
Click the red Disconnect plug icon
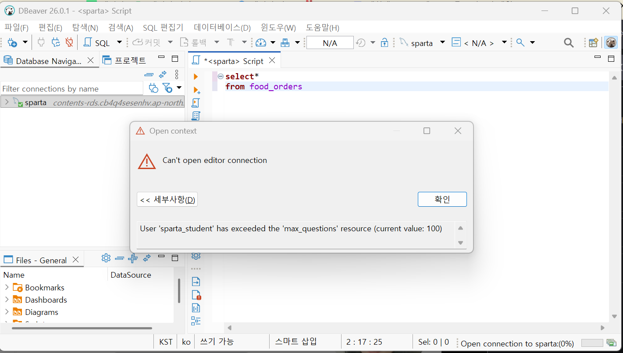69,42
